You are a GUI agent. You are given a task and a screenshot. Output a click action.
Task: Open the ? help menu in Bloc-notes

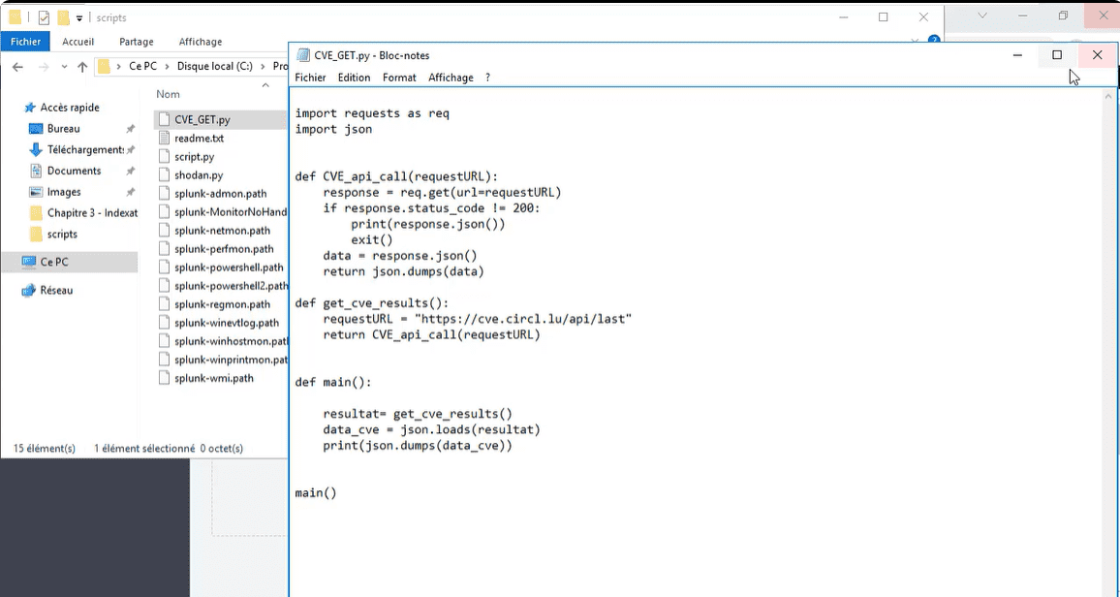click(488, 78)
